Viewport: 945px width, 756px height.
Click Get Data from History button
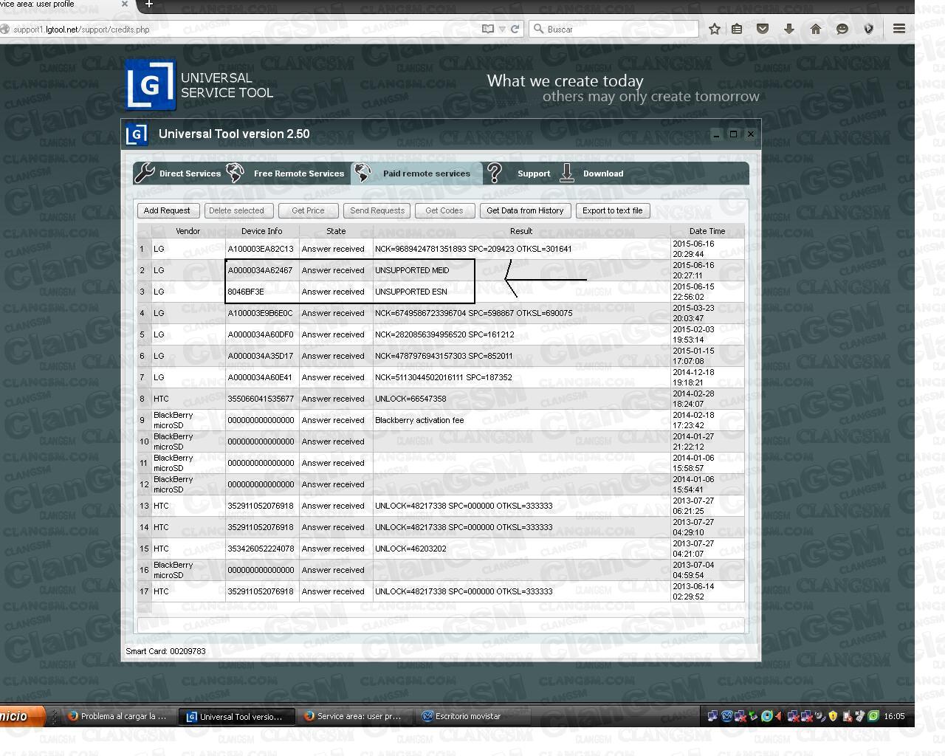click(x=525, y=210)
